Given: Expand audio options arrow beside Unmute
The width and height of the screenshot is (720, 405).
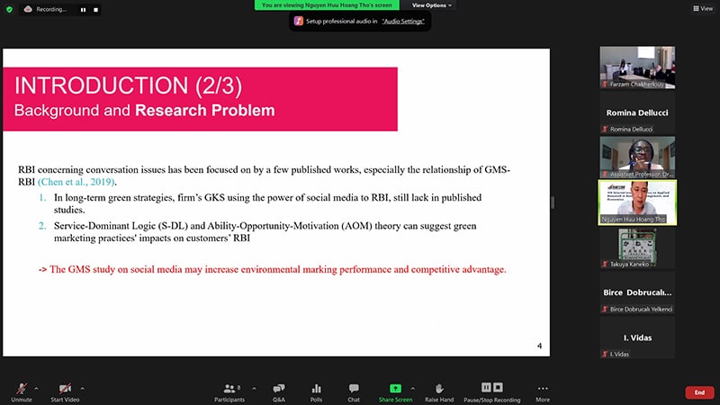Looking at the screenshot, I should (36, 389).
